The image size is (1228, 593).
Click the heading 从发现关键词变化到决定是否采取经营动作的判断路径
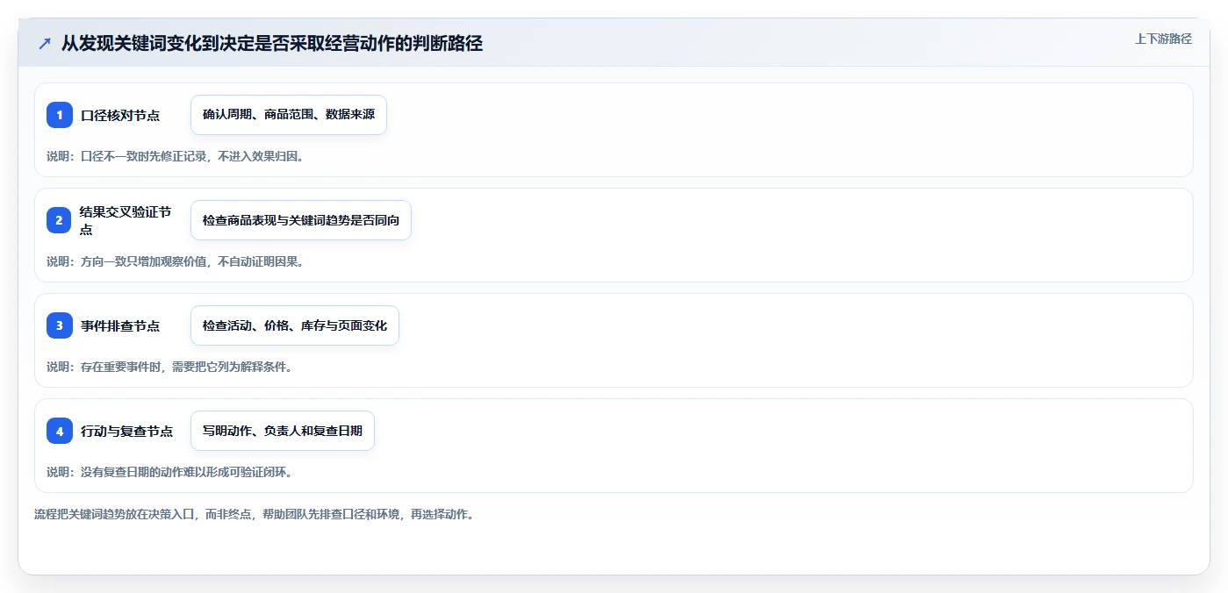click(272, 43)
